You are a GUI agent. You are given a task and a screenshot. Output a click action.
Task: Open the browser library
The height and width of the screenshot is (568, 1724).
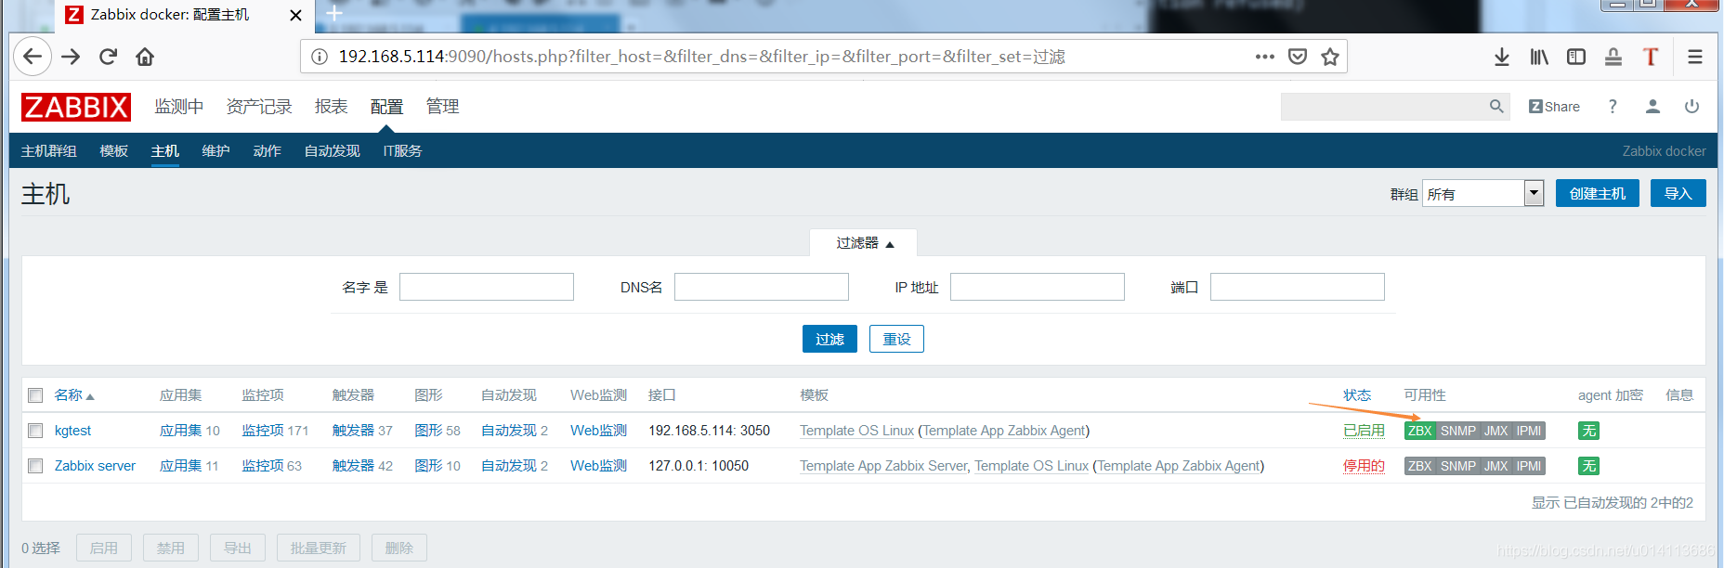tap(1539, 57)
